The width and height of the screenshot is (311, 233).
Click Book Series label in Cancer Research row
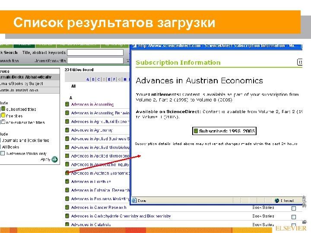(263, 208)
